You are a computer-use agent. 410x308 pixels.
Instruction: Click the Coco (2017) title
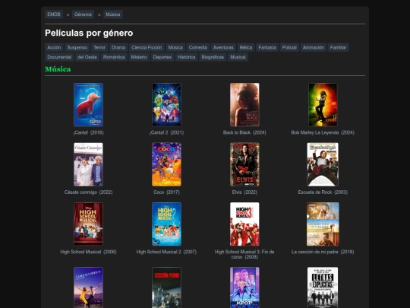(166, 192)
